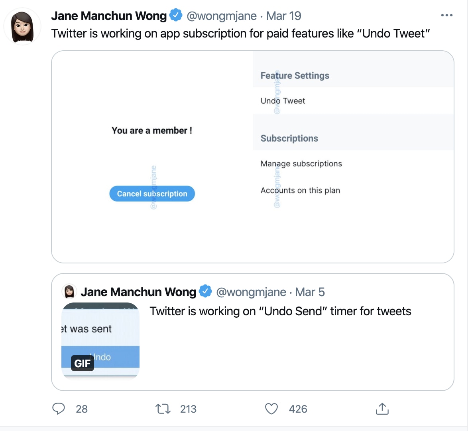Open the Mar 5 quoted tweet timestamp

click(x=310, y=292)
